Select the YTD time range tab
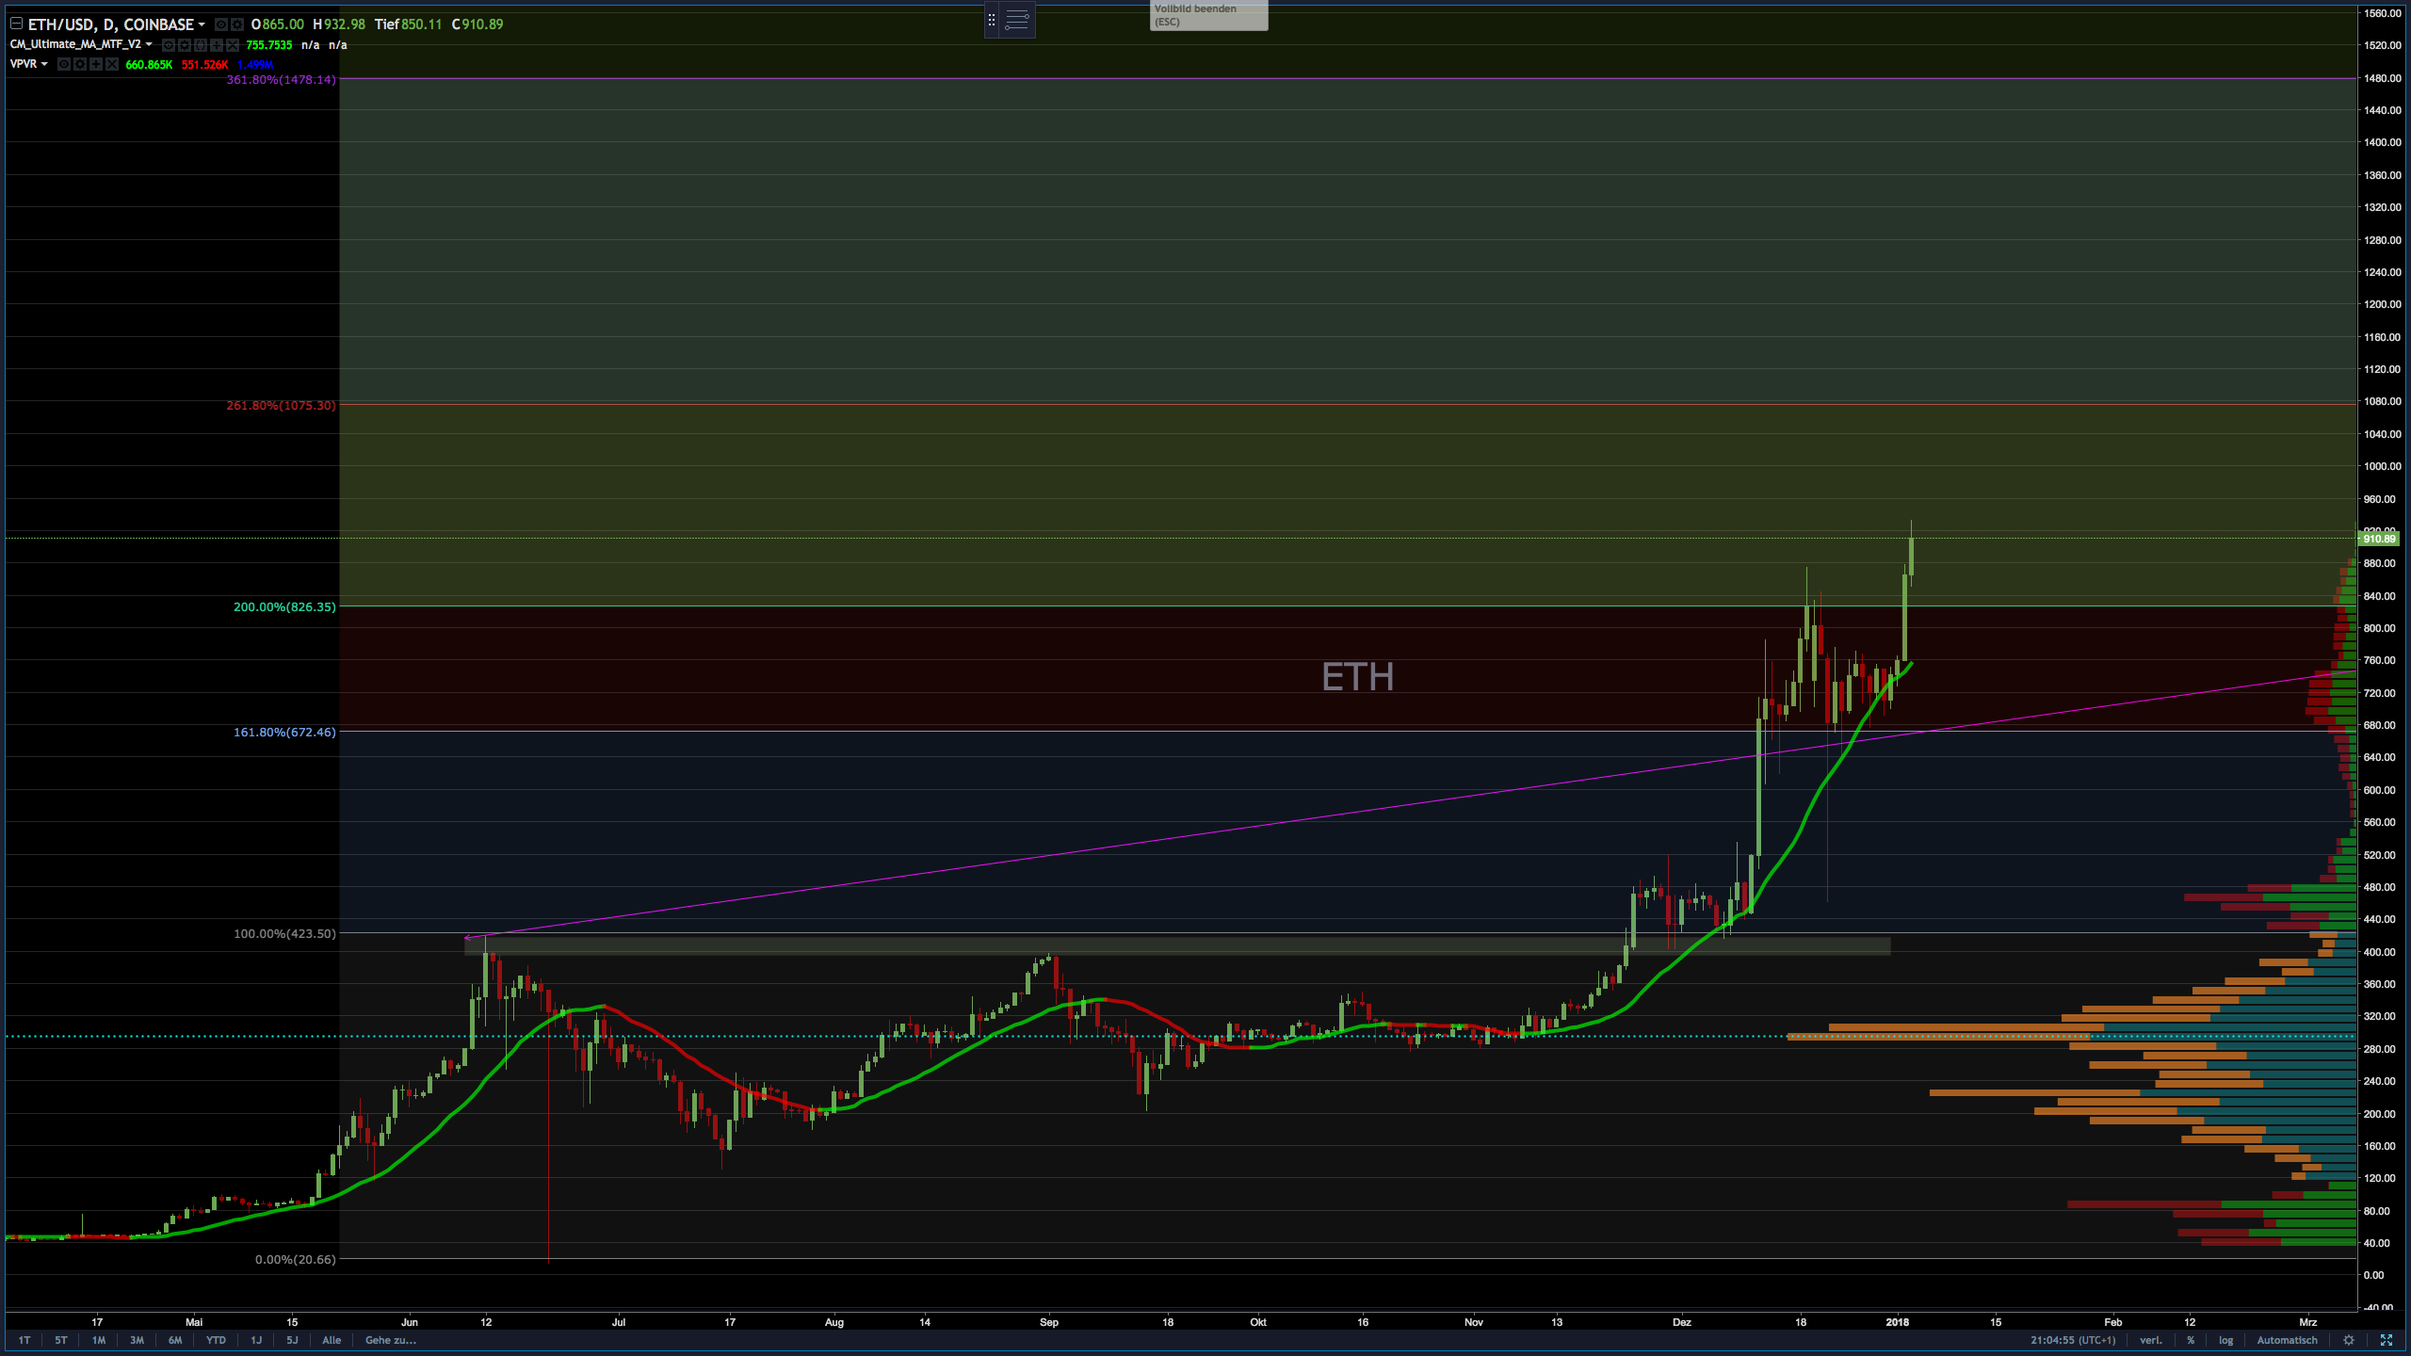Screen dimensions: 2411x1356 pos(216,1340)
